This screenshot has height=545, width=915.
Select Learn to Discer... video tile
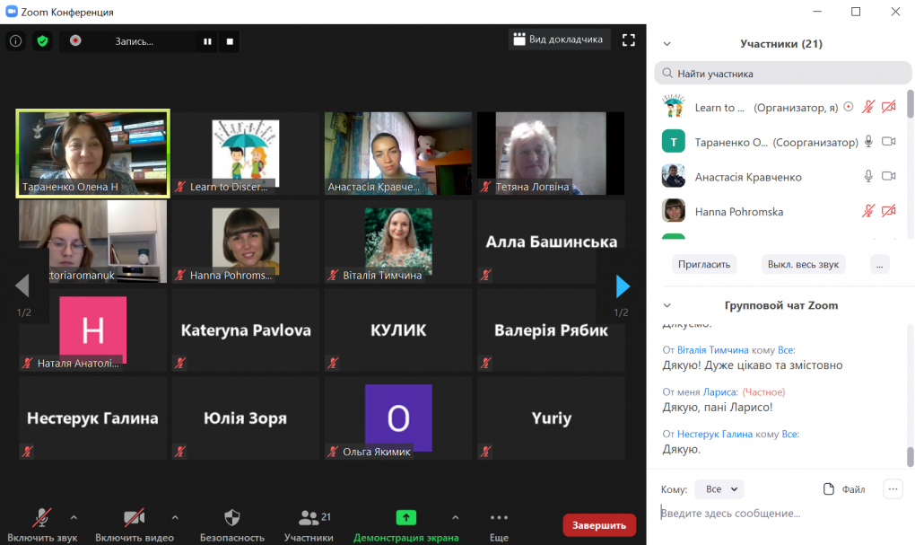[x=245, y=153]
